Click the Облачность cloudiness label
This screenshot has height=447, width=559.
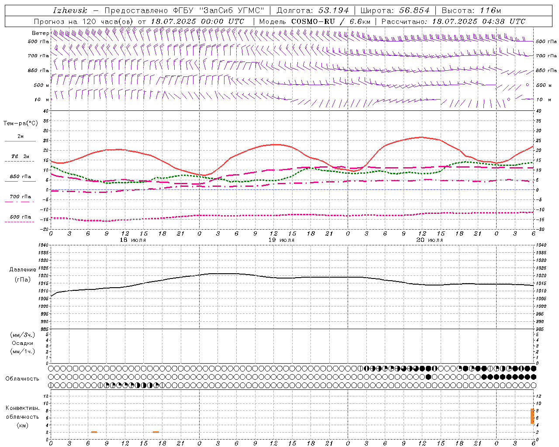click(x=22, y=379)
